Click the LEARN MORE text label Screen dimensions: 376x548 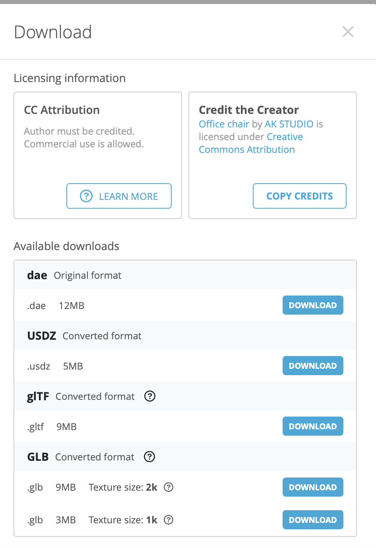click(128, 196)
